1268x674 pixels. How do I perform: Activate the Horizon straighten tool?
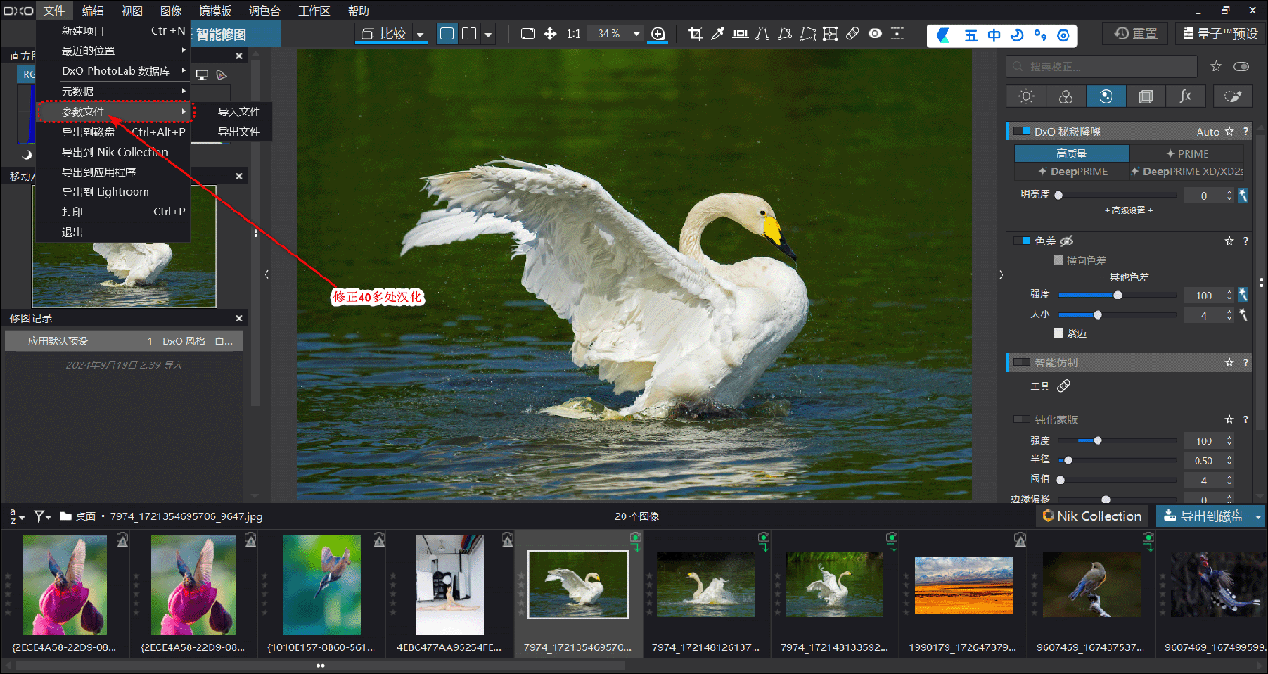click(740, 34)
